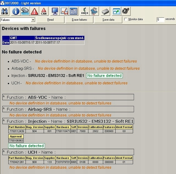Collapse the Function Injection section

(4, 121)
